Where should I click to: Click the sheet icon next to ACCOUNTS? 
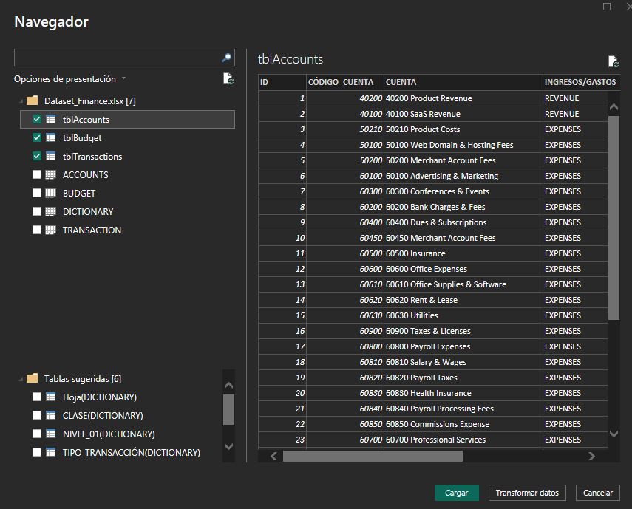51,175
